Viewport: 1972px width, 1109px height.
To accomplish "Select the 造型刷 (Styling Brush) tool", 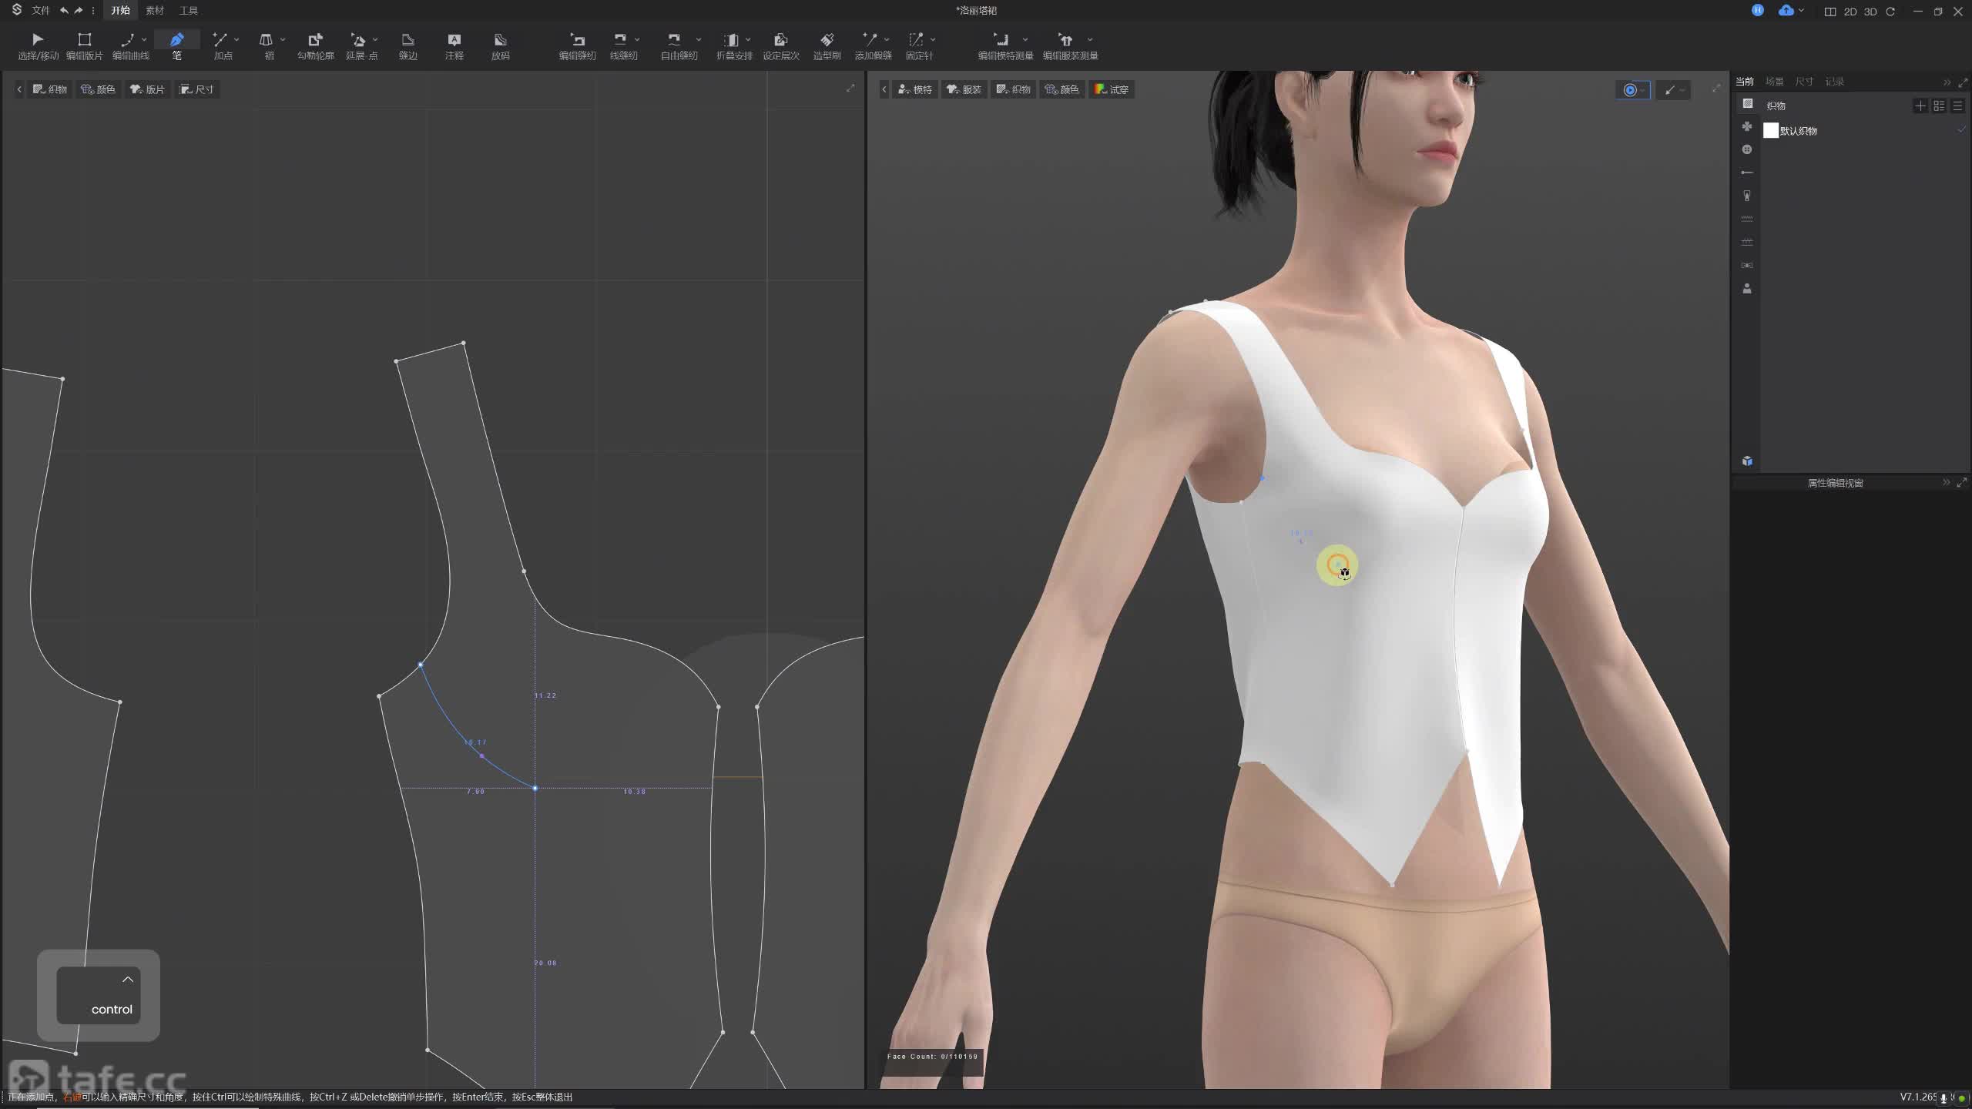I will tap(827, 45).
